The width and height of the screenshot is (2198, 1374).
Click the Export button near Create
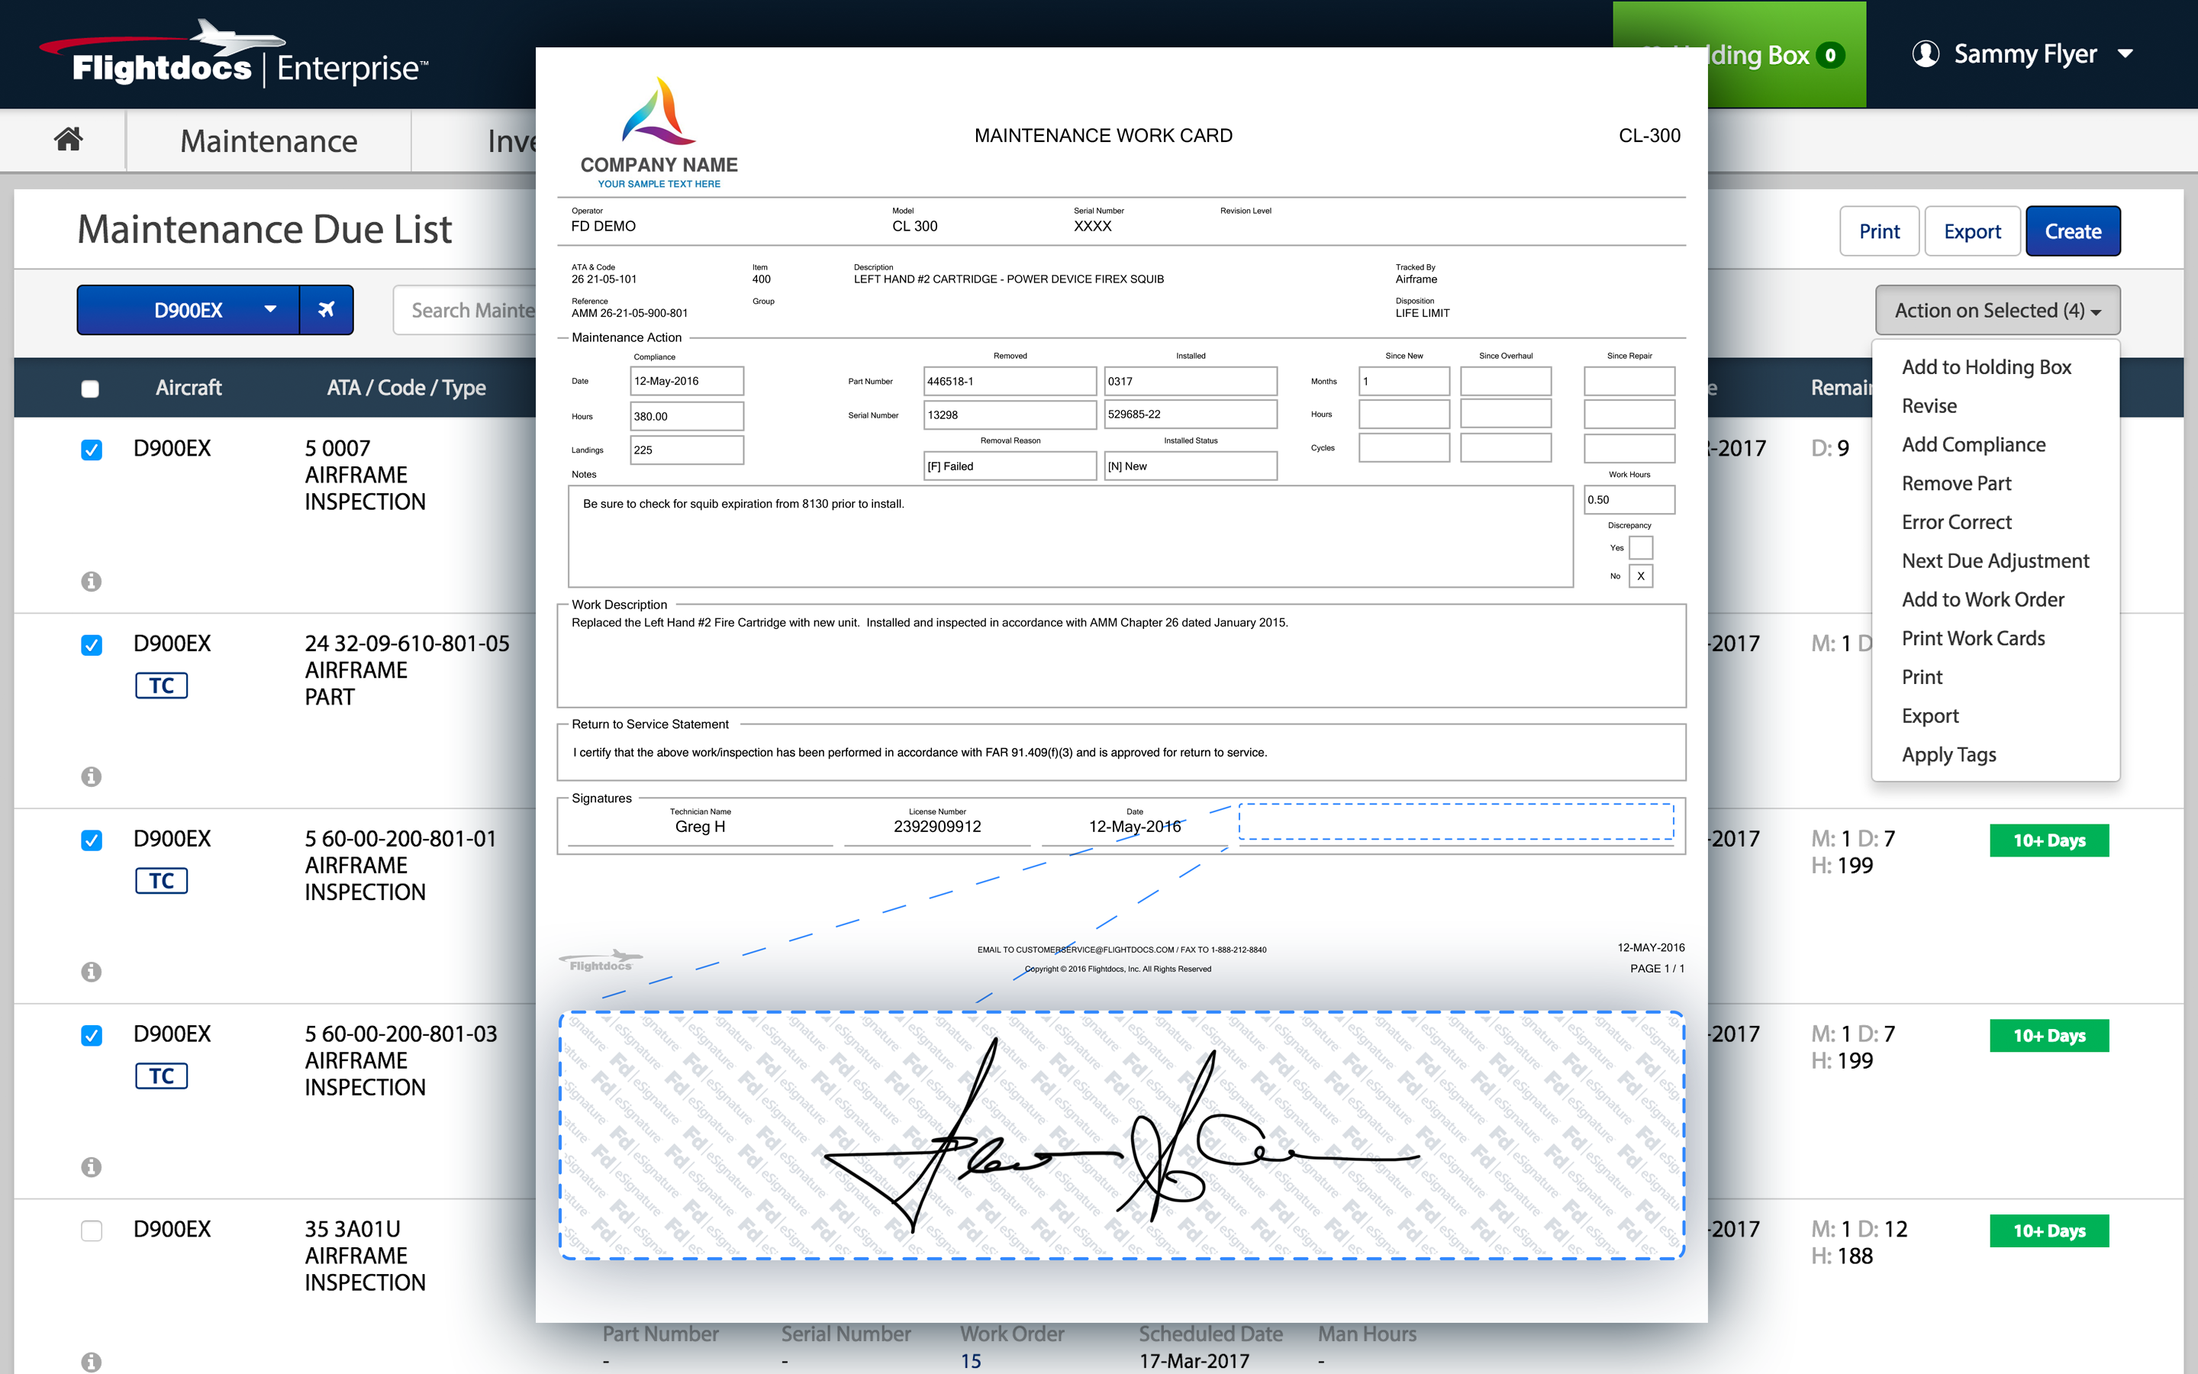point(1971,232)
